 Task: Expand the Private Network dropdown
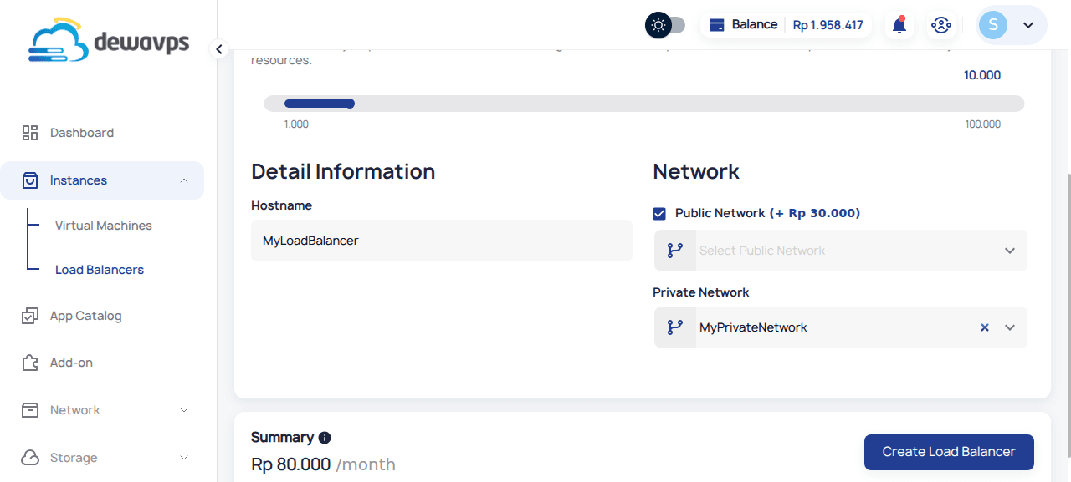coord(1010,327)
